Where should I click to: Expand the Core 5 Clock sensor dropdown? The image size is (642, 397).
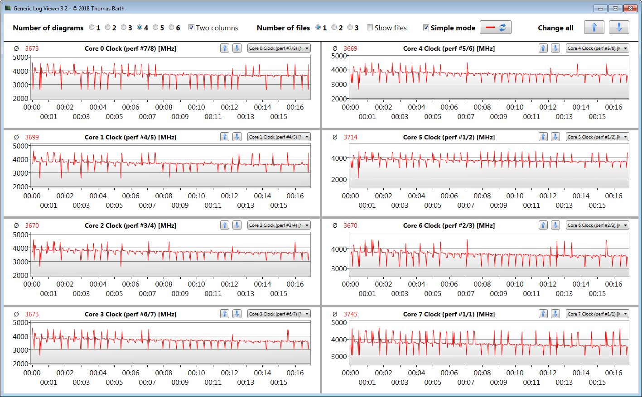[x=597, y=137]
